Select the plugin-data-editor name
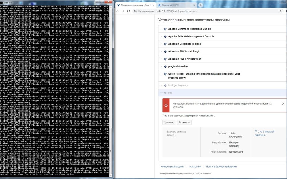Viewport: 287px width, 179px height. coord(179,66)
